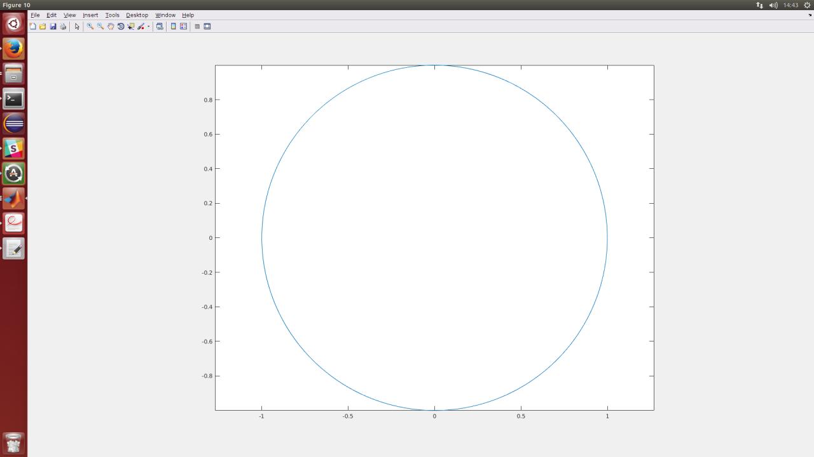Viewport: 814px width, 457px height.
Task: Save the figure with the floppy icon
Action: [x=53, y=27]
